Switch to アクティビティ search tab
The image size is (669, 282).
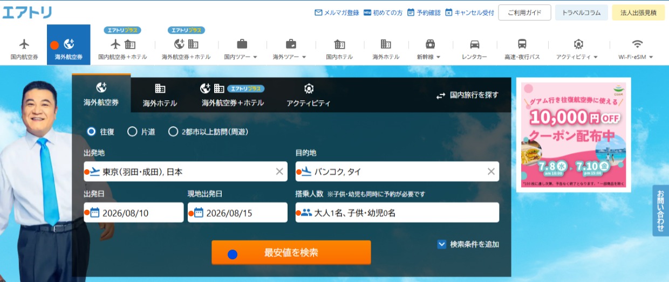coord(309,95)
